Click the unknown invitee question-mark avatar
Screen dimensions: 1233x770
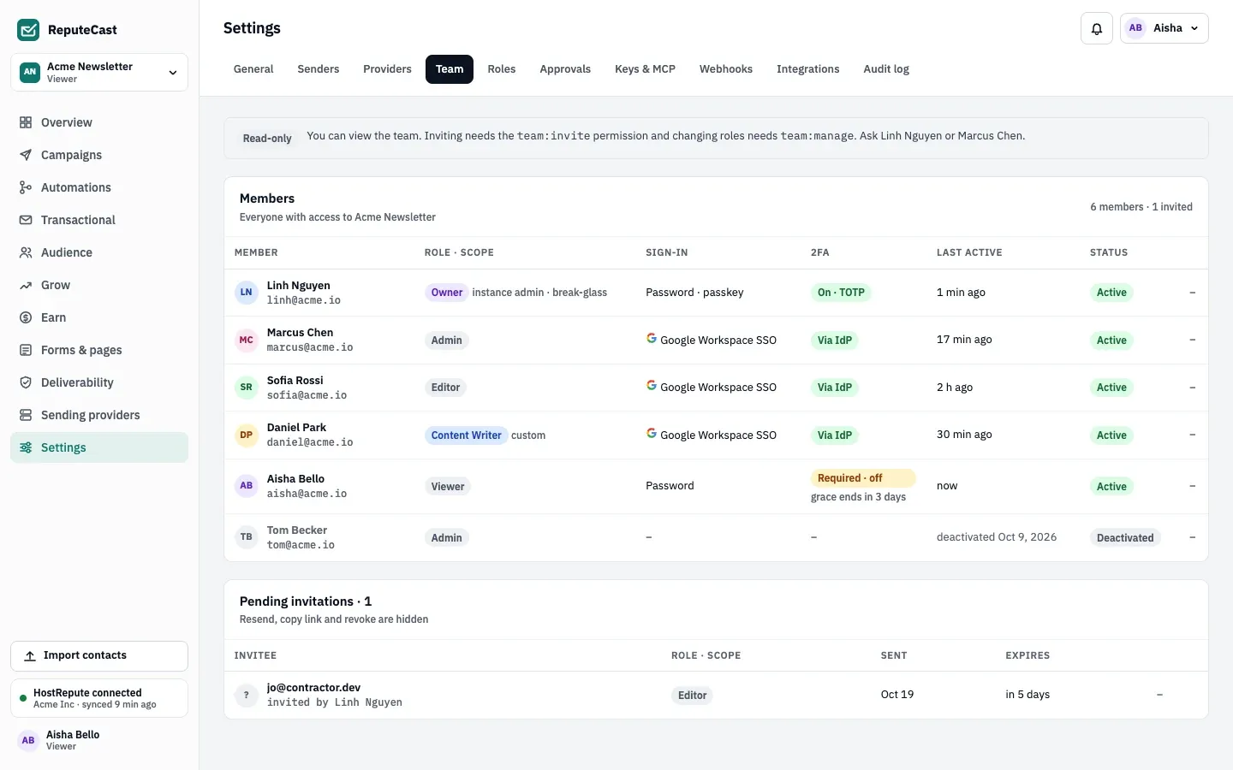tap(247, 695)
